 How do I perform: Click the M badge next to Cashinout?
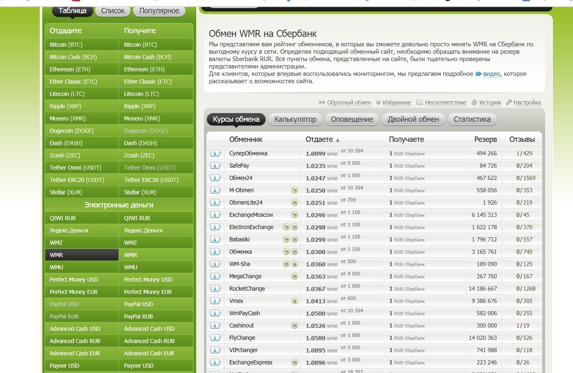point(294,325)
